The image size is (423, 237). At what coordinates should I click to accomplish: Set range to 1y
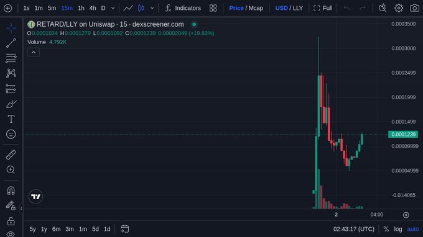pos(44,229)
